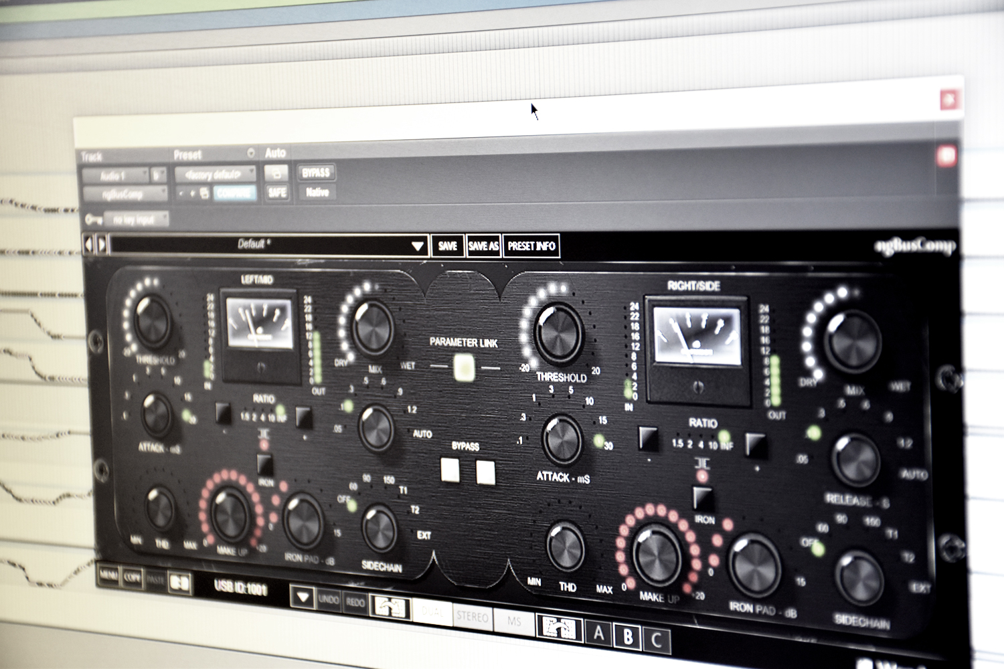Click the Native format label
This screenshot has width=1004, height=669.
(317, 192)
